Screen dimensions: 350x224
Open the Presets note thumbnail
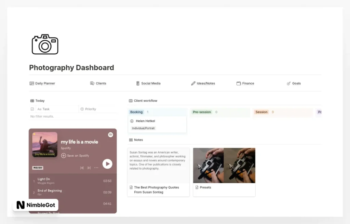[224, 166]
